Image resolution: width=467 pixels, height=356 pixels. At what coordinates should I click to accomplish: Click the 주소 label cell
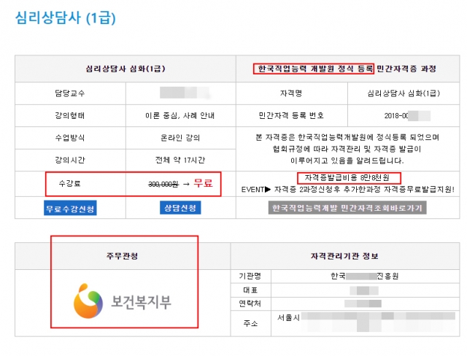251,324
